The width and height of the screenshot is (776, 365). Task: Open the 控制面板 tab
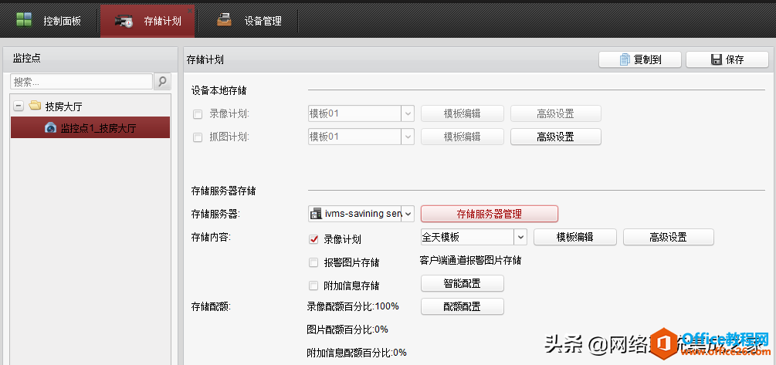[x=49, y=21]
